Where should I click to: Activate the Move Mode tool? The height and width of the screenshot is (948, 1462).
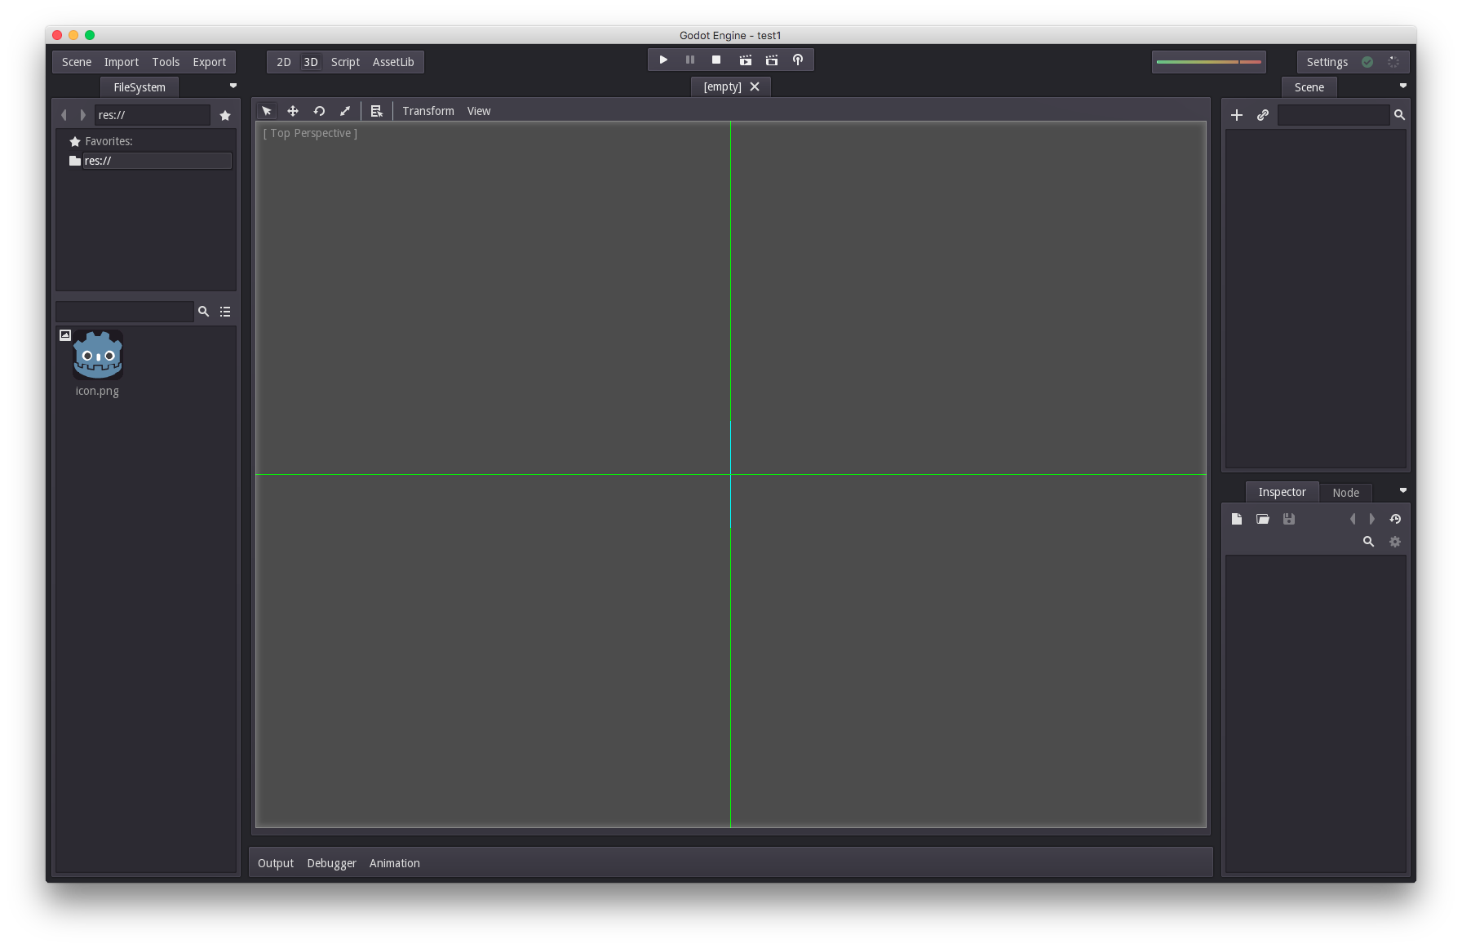click(293, 111)
